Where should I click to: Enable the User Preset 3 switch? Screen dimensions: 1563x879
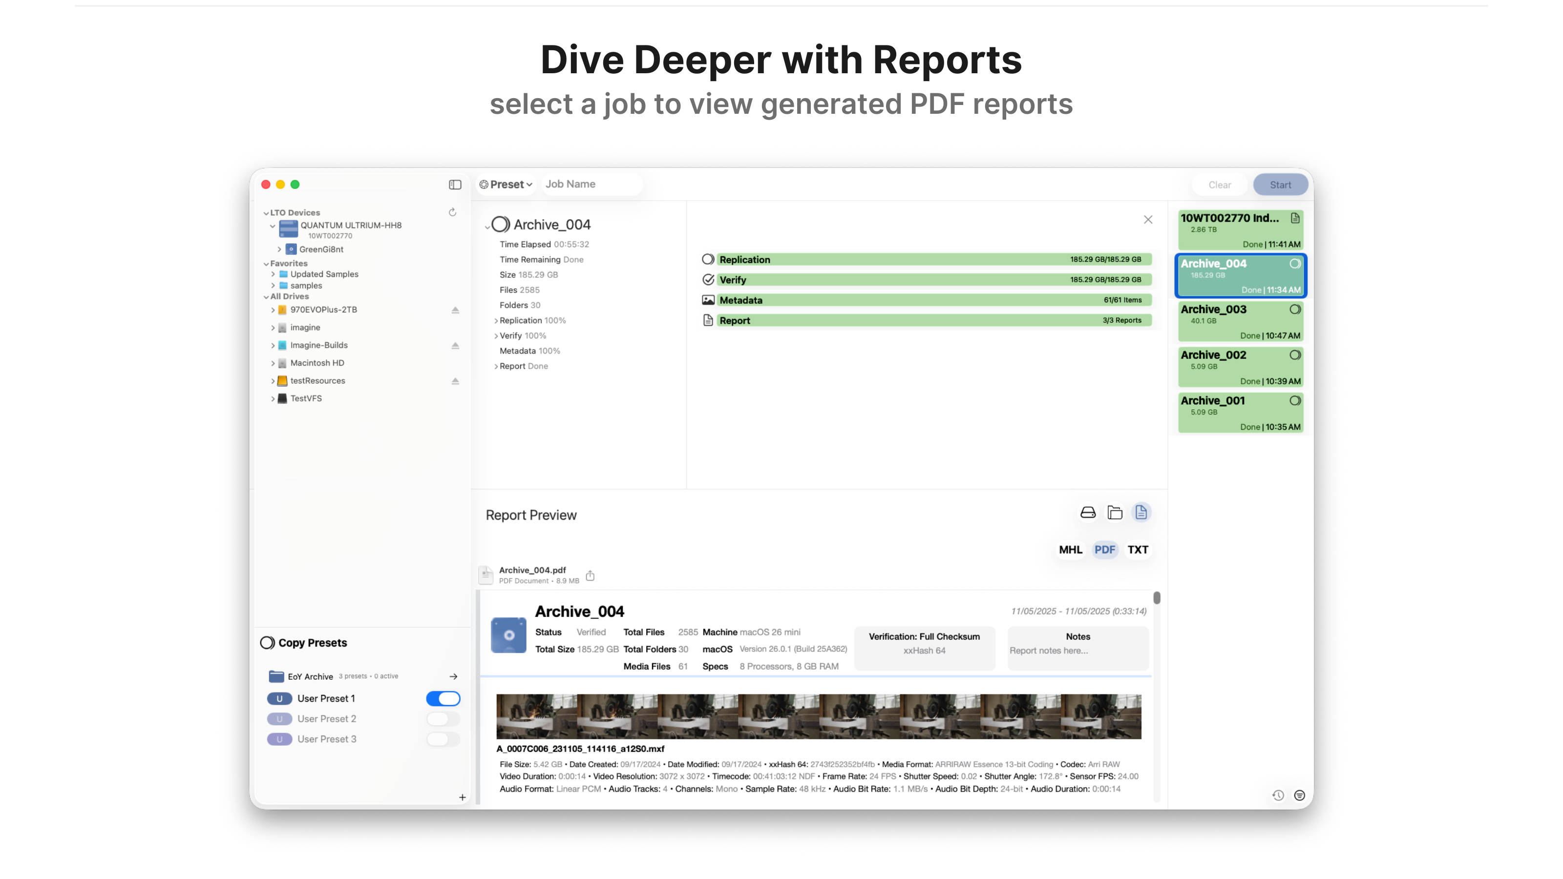pyautogui.click(x=443, y=739)
